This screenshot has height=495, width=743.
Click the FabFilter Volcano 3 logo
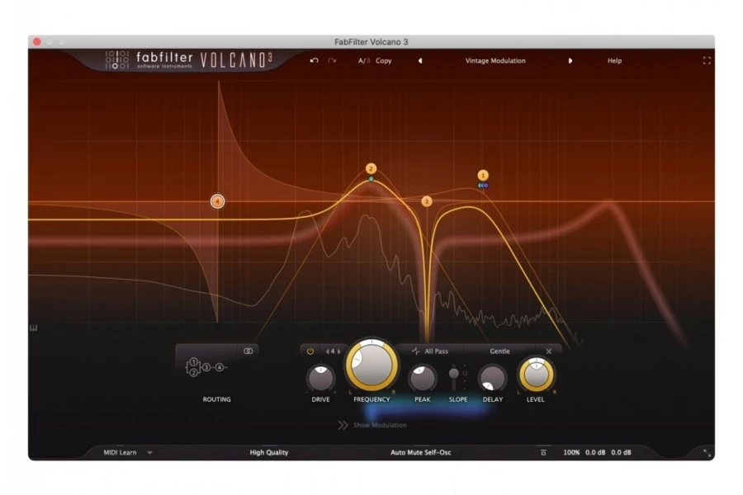point(189,60)
